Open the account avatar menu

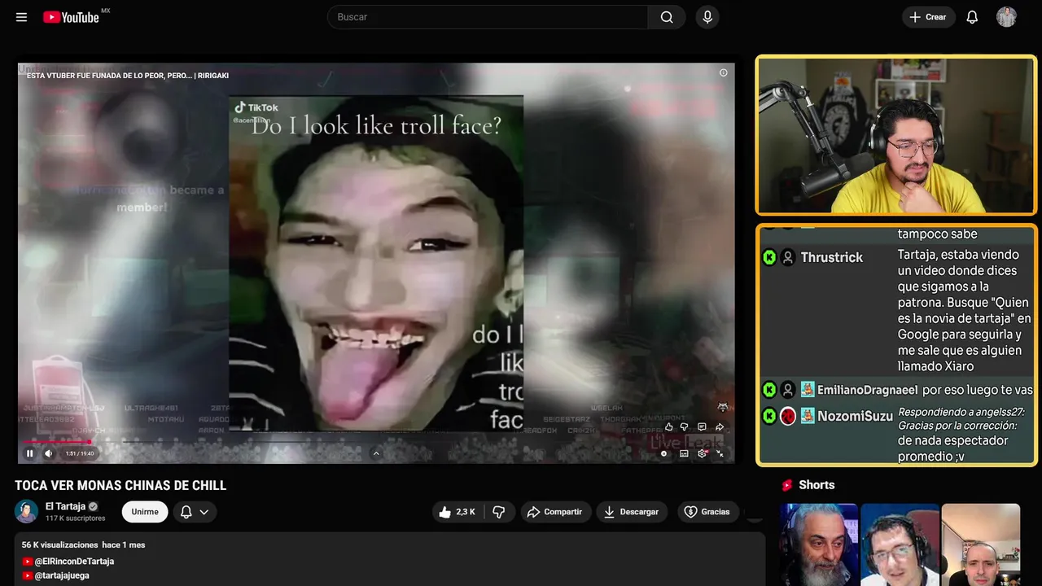(x=1006, y=17)
